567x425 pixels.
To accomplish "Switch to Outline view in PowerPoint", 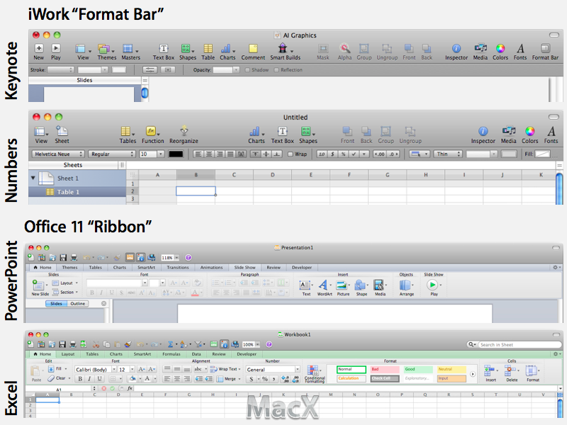I will coord(78,303).
